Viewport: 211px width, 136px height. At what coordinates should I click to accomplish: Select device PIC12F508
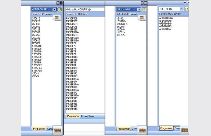pyautogui.click(x=72, y=18)
